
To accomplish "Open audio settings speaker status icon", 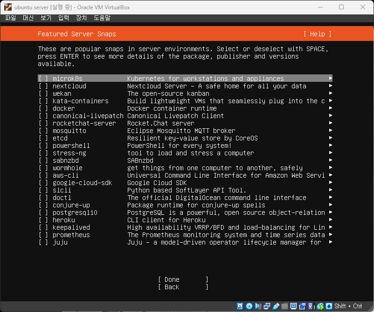I will pyautogui.click(x=258, y=306).
